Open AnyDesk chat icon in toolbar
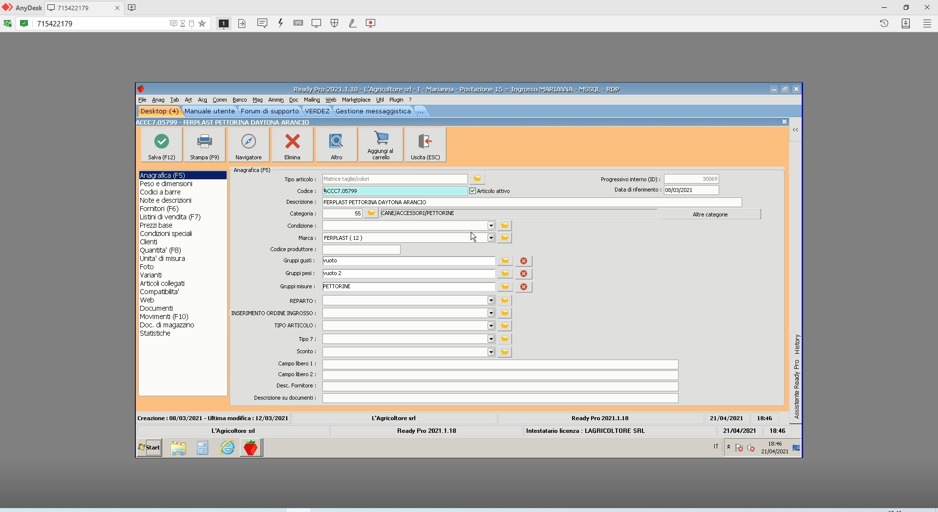 pyautogui.click(x=262, y=23)
